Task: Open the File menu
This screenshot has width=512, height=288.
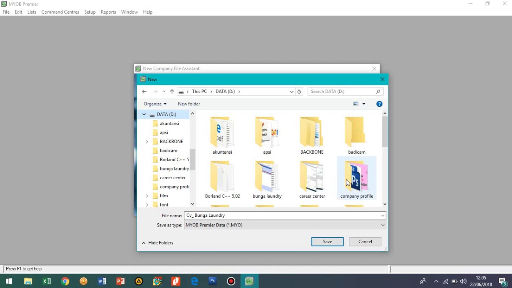Action: point(6,12)
